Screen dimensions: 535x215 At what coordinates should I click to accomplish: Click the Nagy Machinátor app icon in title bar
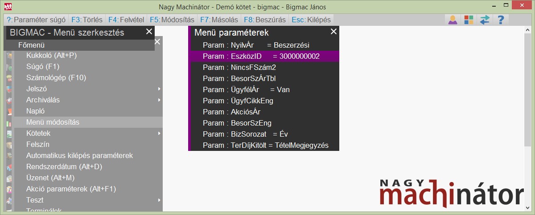pos(8,7)
